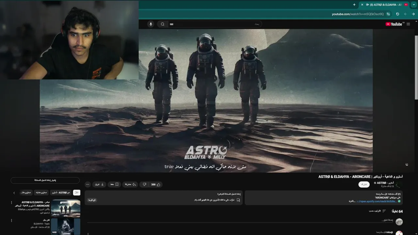Image resolution: width=418 pixels, height=235 pixels.
Task: Go to YouTube home via logo
Action: (394, 24)
